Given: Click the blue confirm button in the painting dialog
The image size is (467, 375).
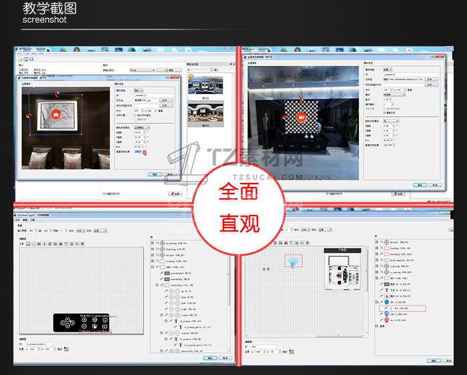Looking at the screenshot, I should pos(155,174).
